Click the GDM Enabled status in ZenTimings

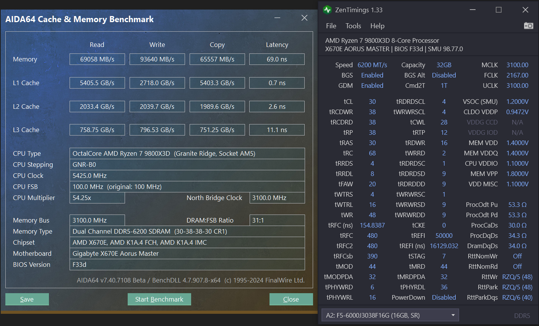[372, 86]
